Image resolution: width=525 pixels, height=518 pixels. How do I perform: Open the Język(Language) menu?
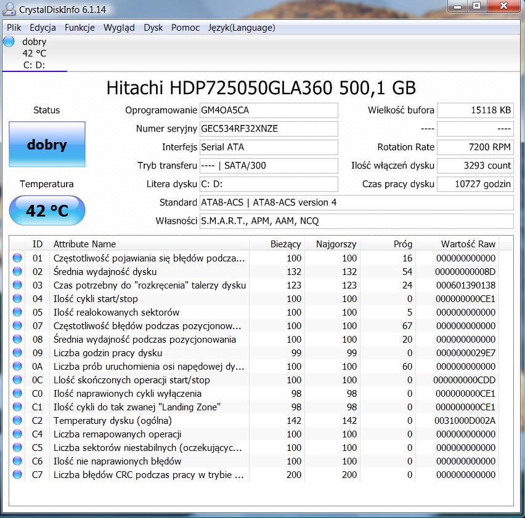coord(242,28)
